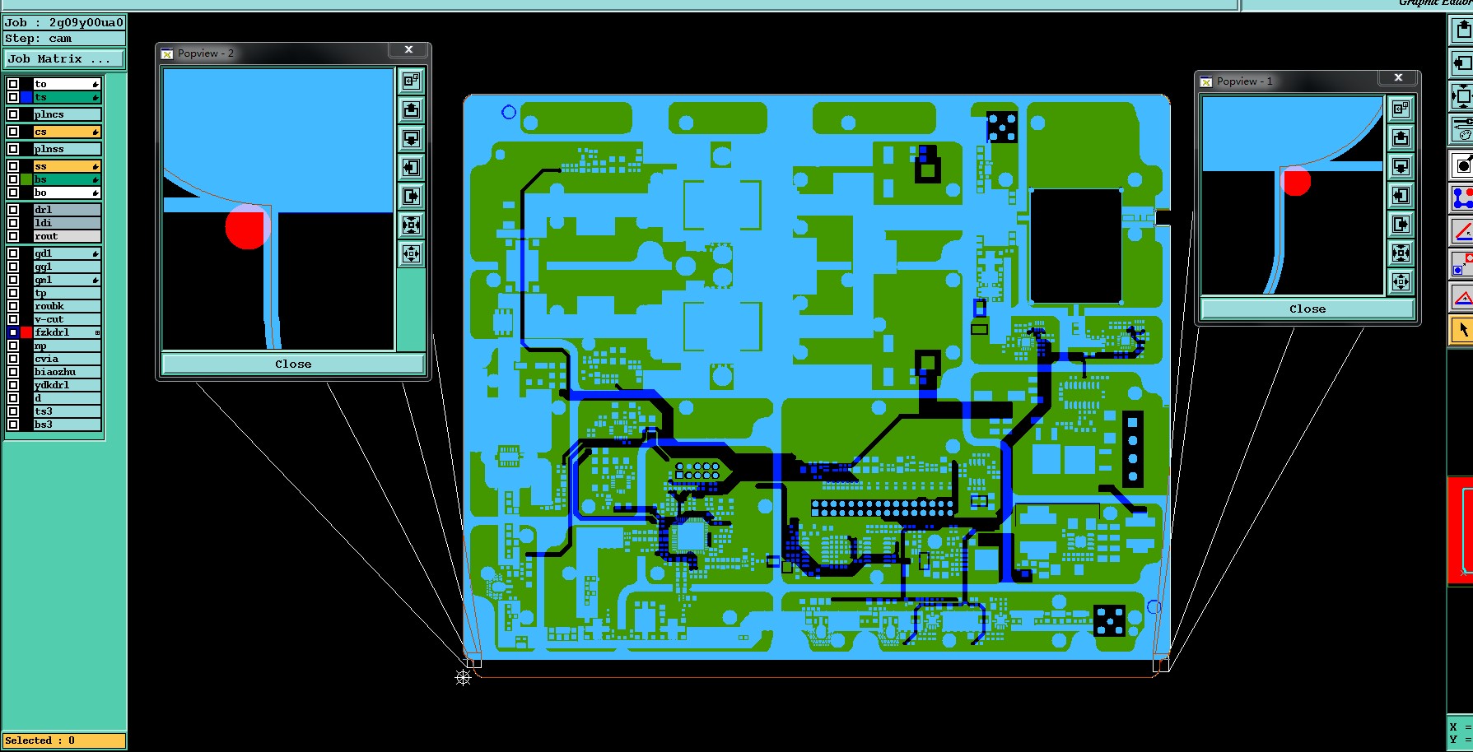Click the Selected : 0 status field

click(x=64, y=740)
